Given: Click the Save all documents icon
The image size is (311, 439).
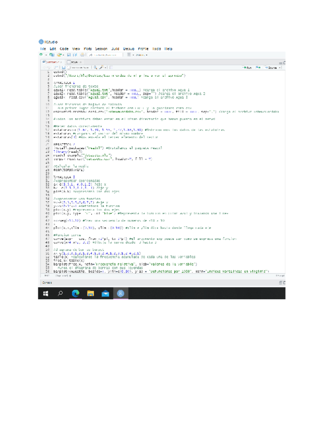Looking at the screenshot, I should click(x=75, y=54).
